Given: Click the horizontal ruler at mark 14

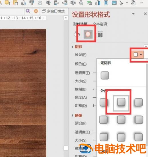Looking at the screenshot, I should click(23, 18).
